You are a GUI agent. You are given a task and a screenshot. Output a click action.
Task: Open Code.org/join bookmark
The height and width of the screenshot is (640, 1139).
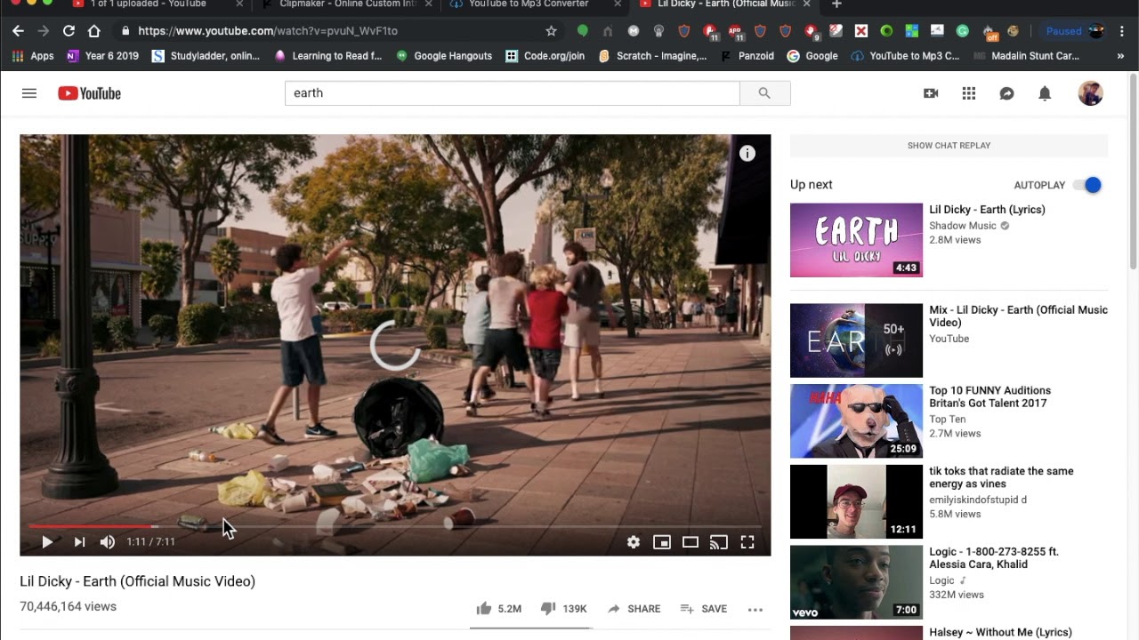(x=545, y=56)
